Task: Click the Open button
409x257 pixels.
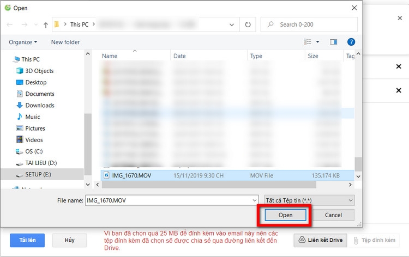Action: click(285, 215)
